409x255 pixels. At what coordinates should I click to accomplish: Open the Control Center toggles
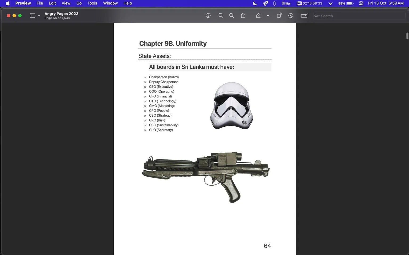361,3
